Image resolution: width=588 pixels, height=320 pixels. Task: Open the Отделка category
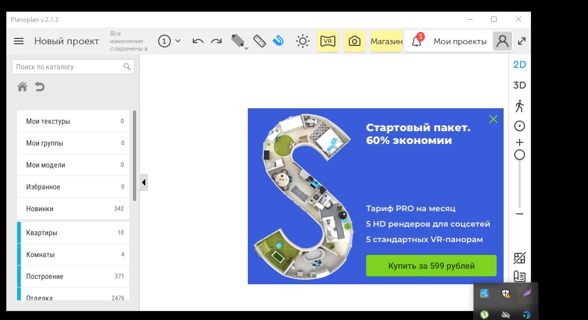click(x=73, y=294)
